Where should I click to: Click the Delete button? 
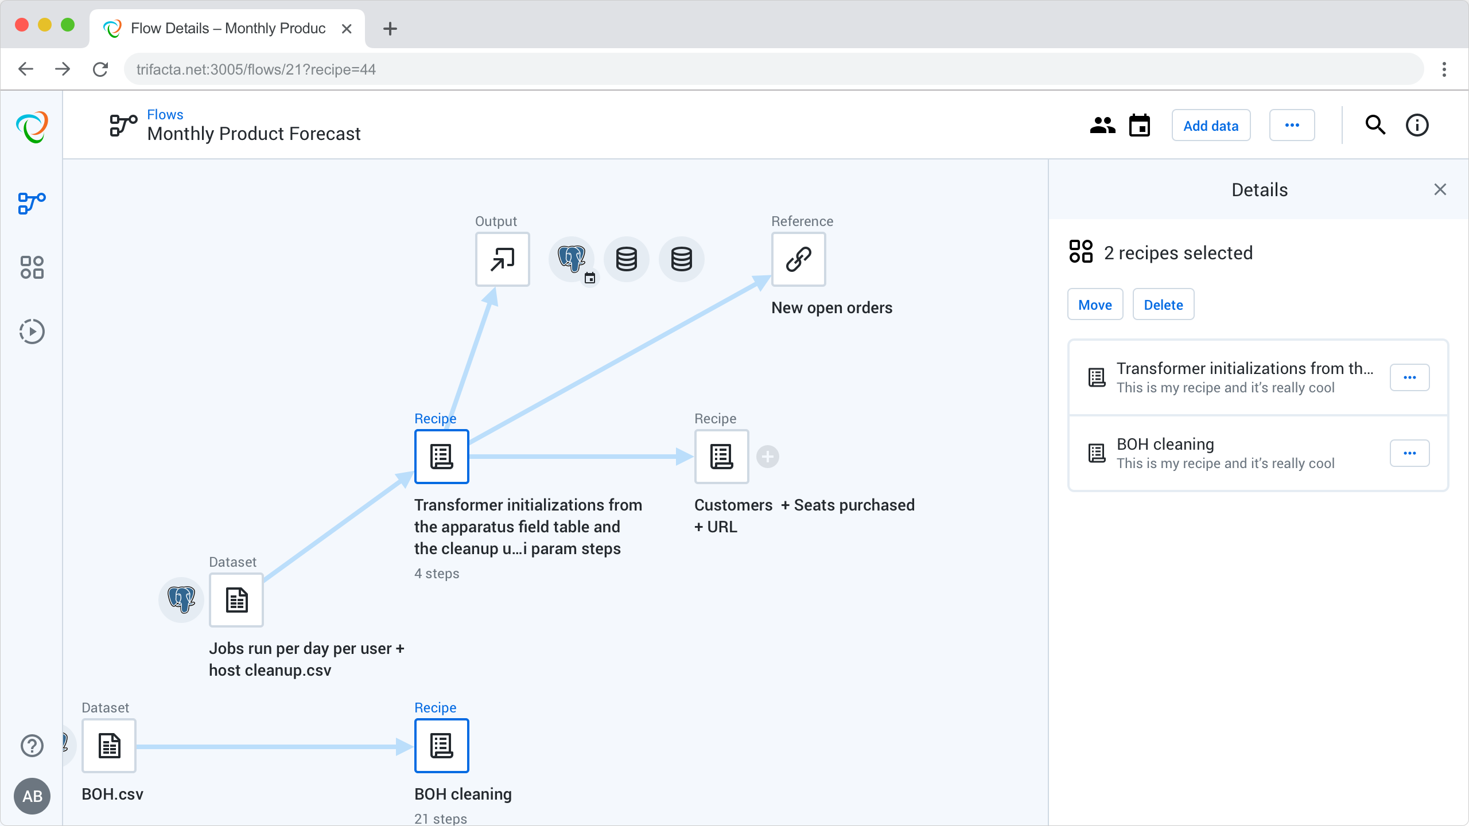coord(1163,305)
